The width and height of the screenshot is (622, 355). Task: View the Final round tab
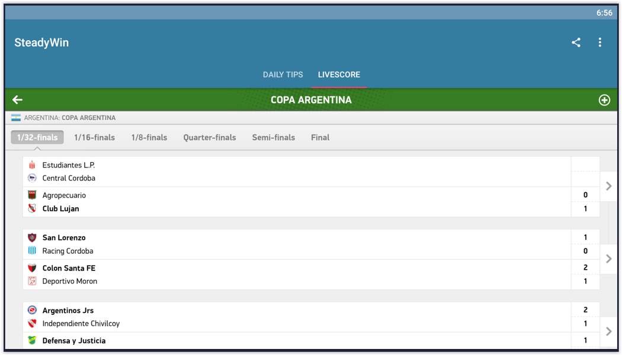320,137
